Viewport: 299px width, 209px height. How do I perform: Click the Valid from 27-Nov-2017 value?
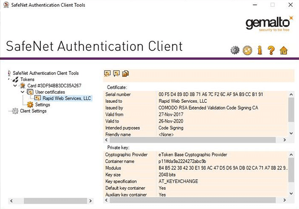pyautogui.click(x=171, y=114)
